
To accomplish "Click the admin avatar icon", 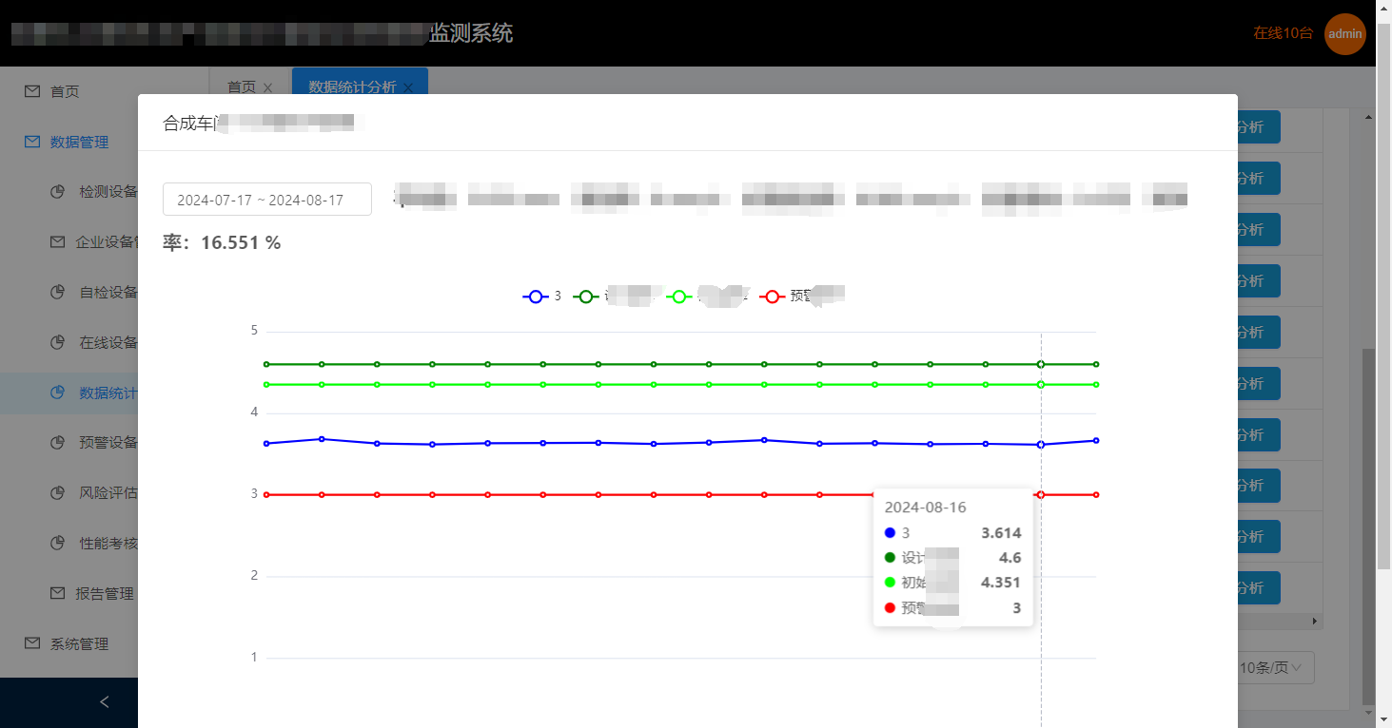I will click(1344, 34).
